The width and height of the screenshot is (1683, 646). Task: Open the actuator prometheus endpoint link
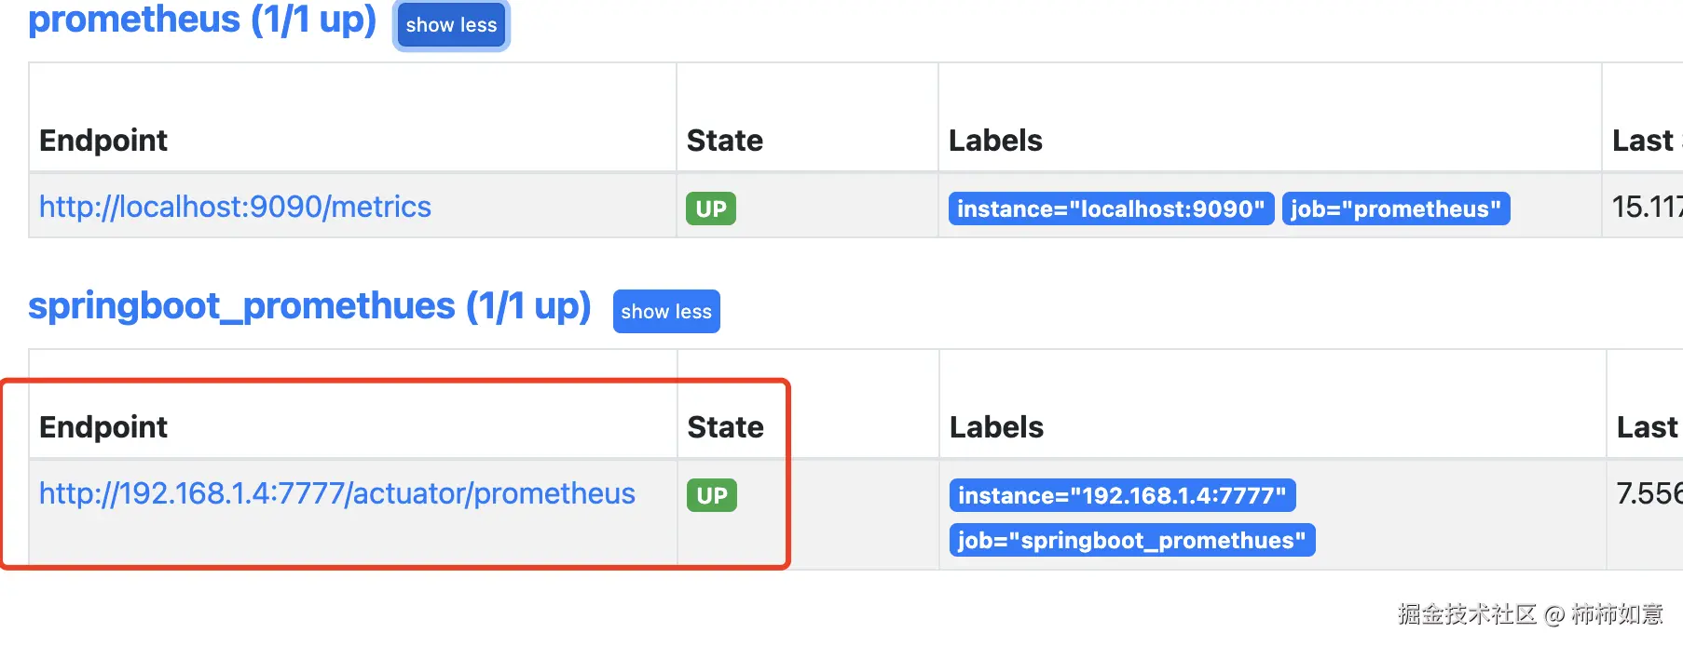click(336, 493)
